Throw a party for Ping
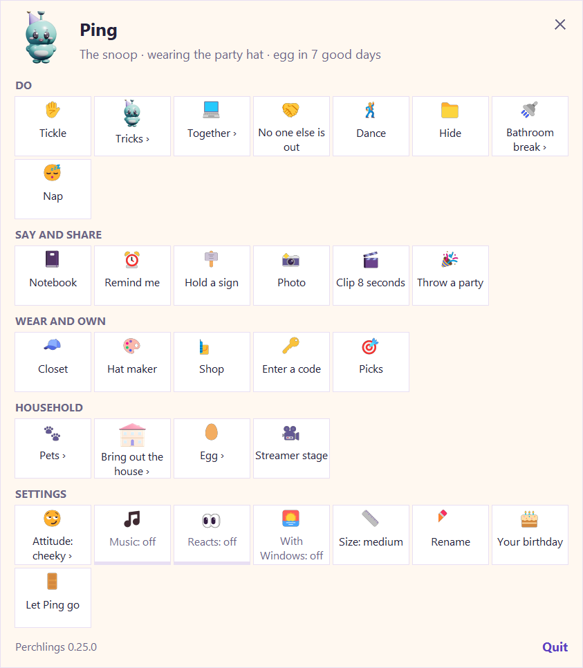This screenshot has height=668, width=583. point(450,276)
